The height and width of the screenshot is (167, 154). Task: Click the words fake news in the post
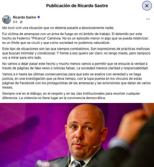pyautogui.click(x=42, y=68)
